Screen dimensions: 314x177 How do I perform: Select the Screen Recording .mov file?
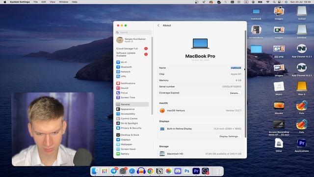click(279, 128)
